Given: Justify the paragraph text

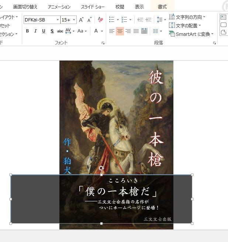Looking at the screenshot, I should pyautogui.click(x=136, y=31).
